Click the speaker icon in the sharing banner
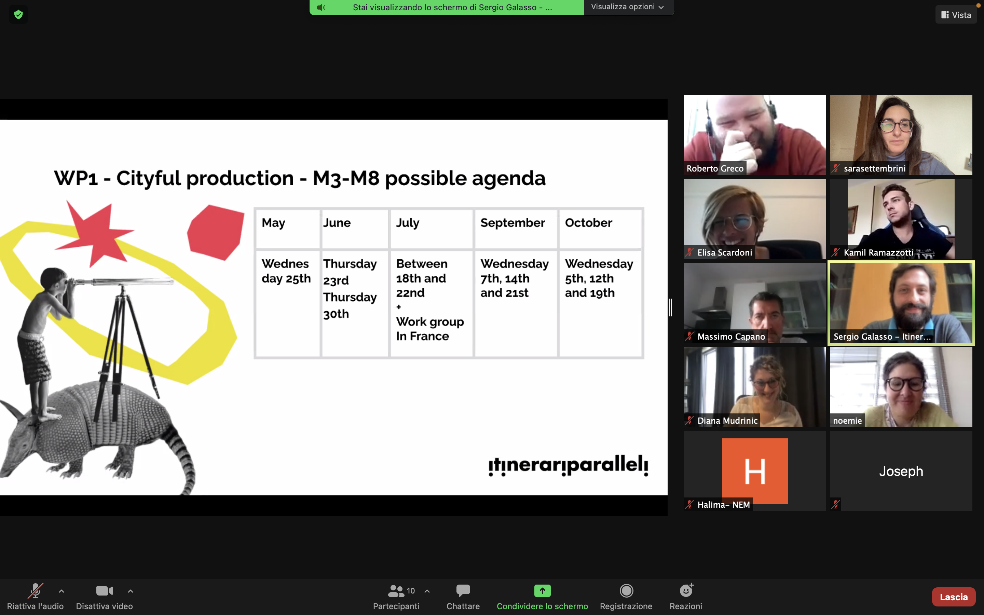 (321, 7)
